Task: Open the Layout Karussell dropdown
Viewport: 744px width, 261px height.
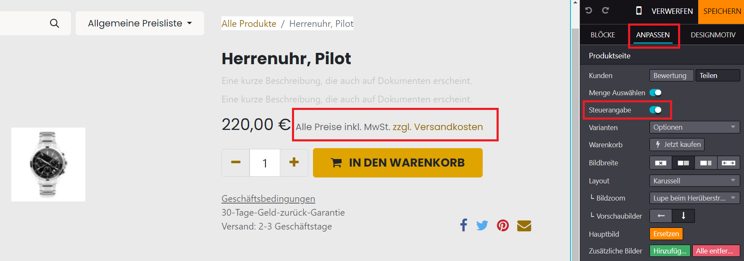Action: 694,181
